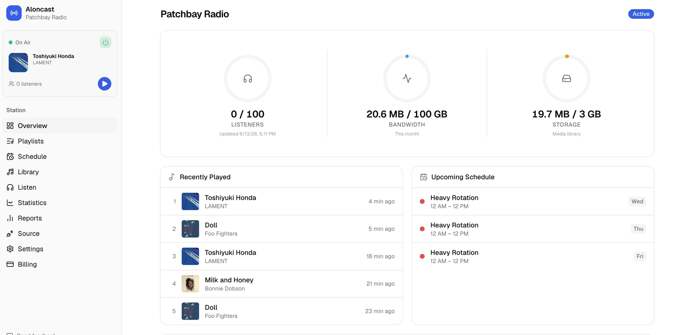Click the Upcoming Schedule calendar icon
682x335 pixels.
pyautogui.click(x=424, y=177)
